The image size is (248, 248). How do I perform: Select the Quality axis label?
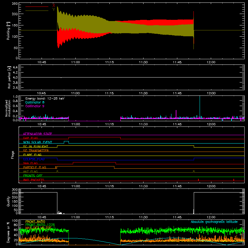point(8,201)
